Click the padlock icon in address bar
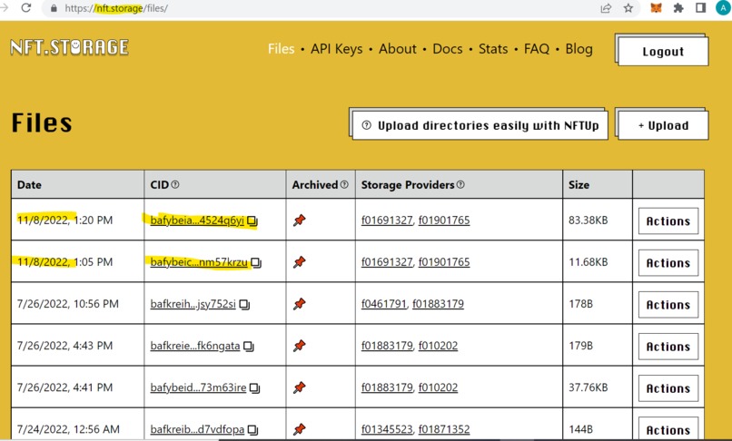 pyautogui.click(x=54, y=8)
